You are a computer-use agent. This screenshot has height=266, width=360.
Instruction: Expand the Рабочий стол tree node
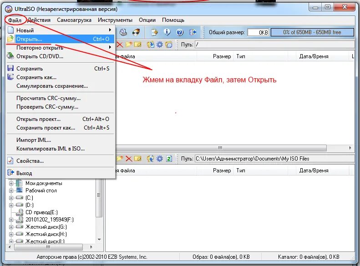[11, 191]
